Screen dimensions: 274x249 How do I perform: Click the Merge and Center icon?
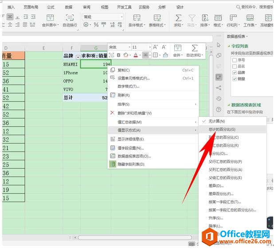pos(50,18)
